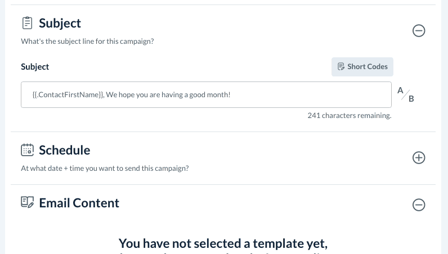Click the letter B in A/B control

(411, 99)
